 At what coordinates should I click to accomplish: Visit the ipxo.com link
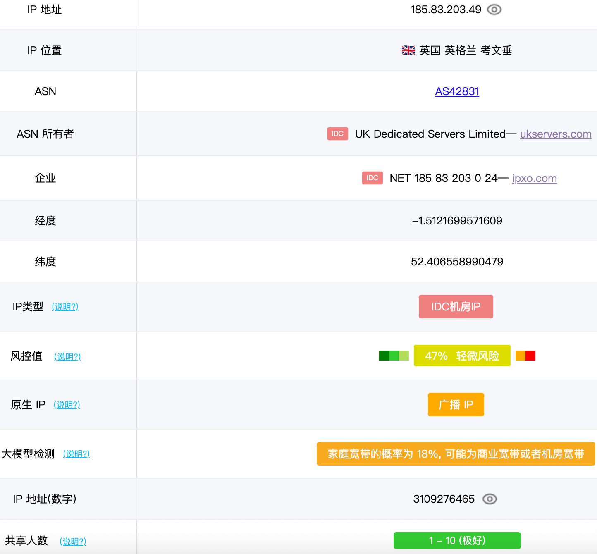534,178
